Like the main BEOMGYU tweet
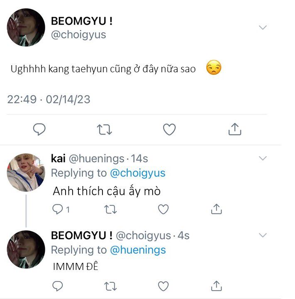Viewport: 295px width, 299px height. point(169,130)
